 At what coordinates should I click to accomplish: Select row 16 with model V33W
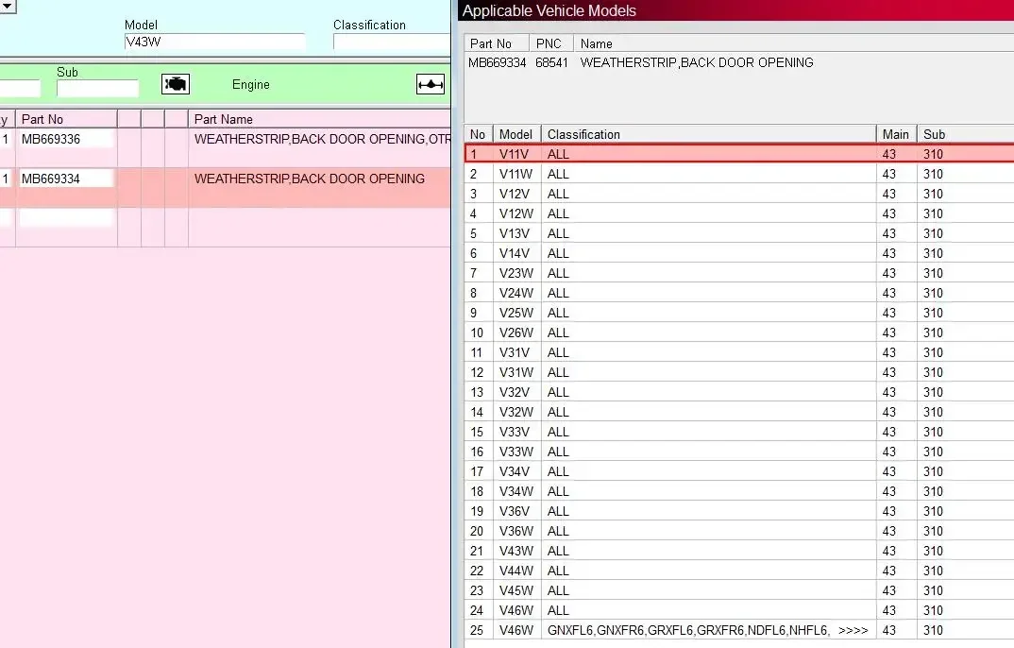[x=739, y=452]
